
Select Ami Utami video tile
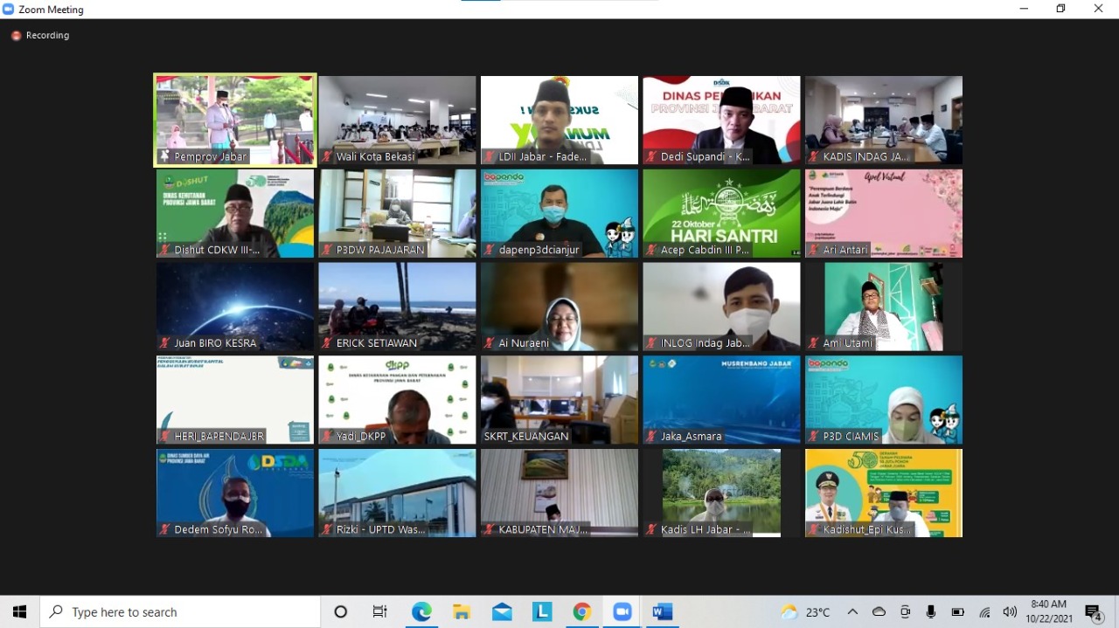coord(884,307)
